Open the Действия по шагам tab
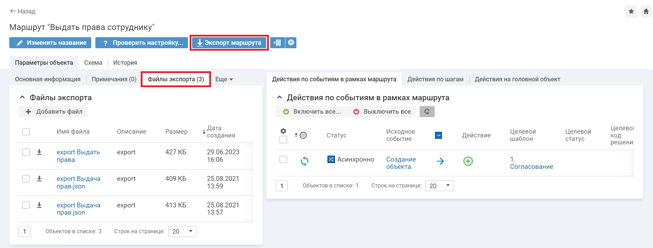The width and height of the screenshot is (653, 248). coord(435,79)
